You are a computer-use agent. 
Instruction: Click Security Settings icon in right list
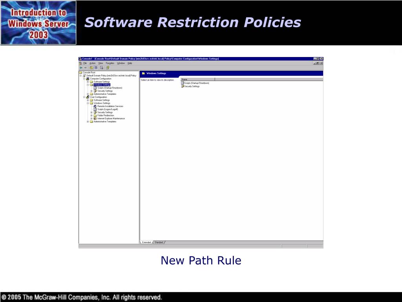[183, 86]
